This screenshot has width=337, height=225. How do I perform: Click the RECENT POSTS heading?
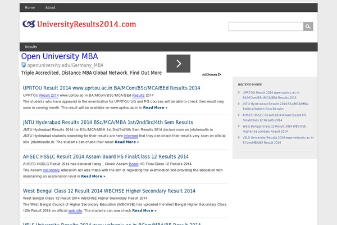click(x=250, y=84)
